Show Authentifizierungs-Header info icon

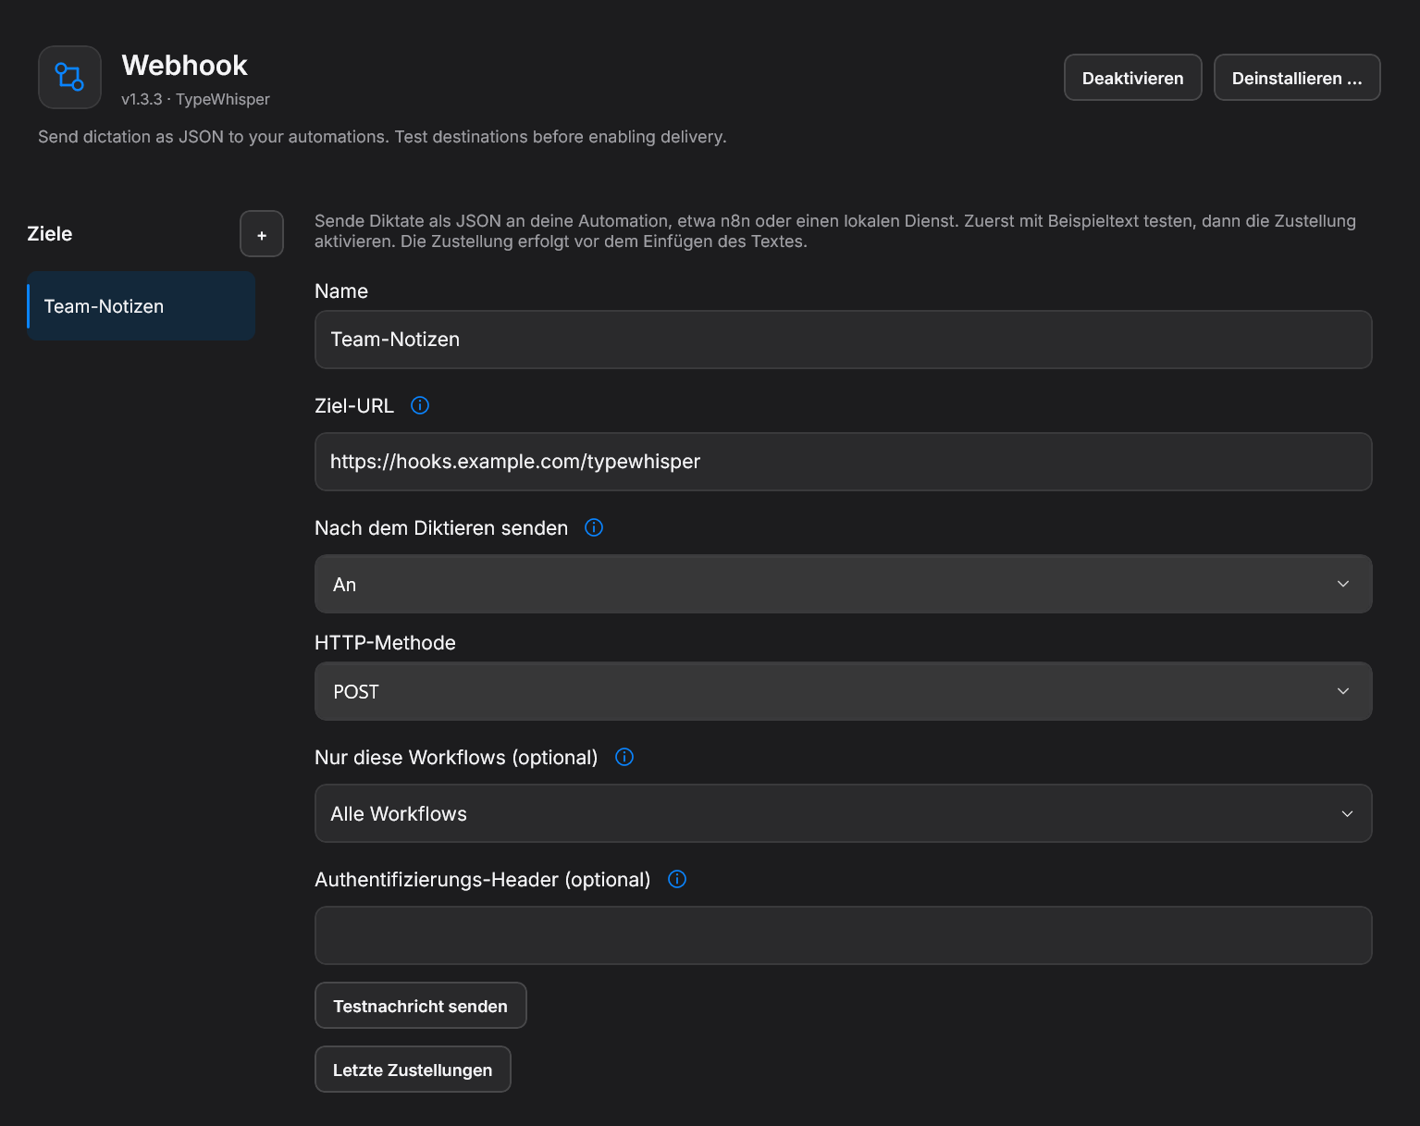pos(677,879)
